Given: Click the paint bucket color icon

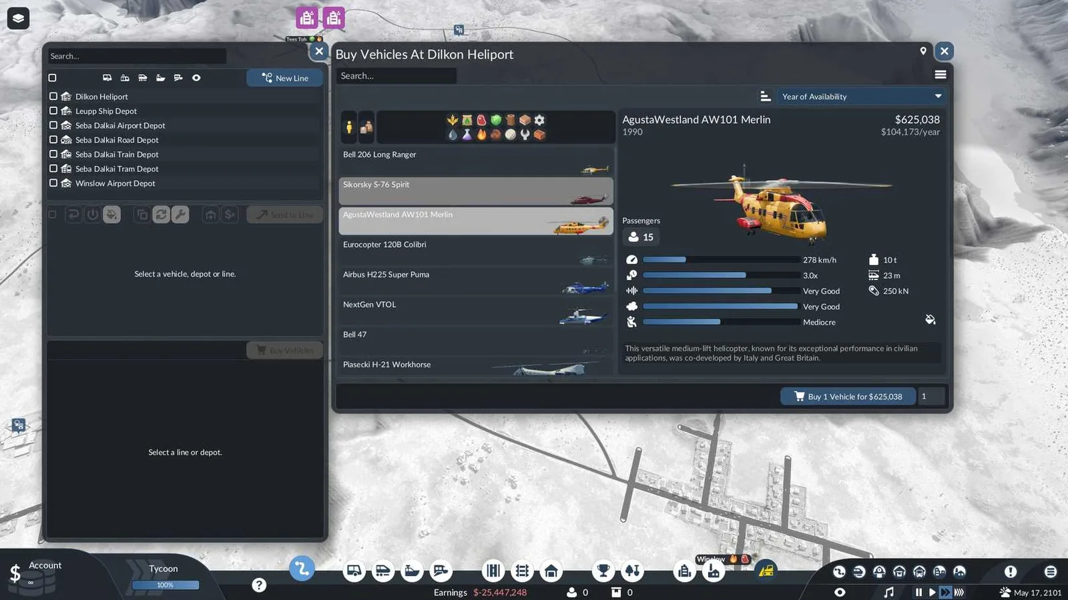Looking at the screenshot, I should tap(930, 320).
